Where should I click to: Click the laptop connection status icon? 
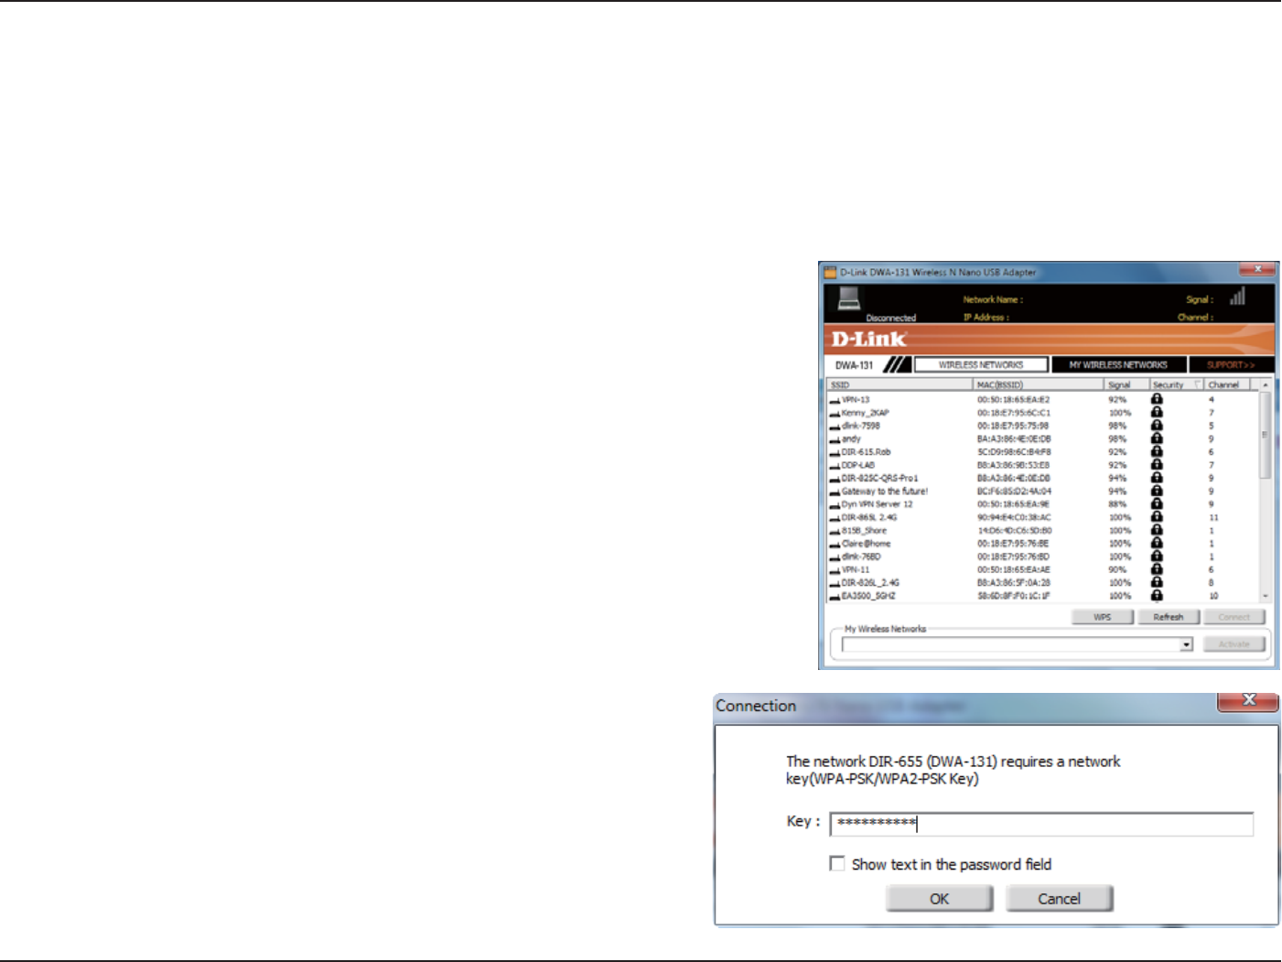click(x=849, y=298)
